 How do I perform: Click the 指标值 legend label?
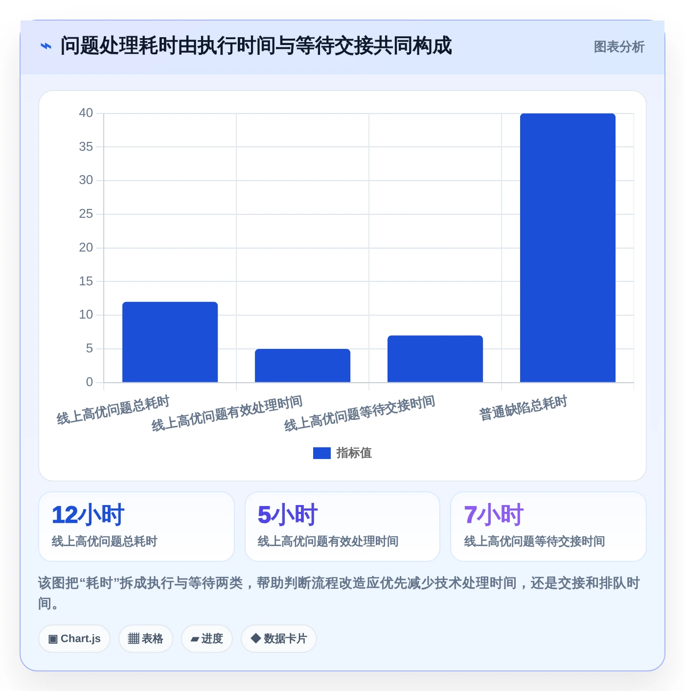pos(354,453)
